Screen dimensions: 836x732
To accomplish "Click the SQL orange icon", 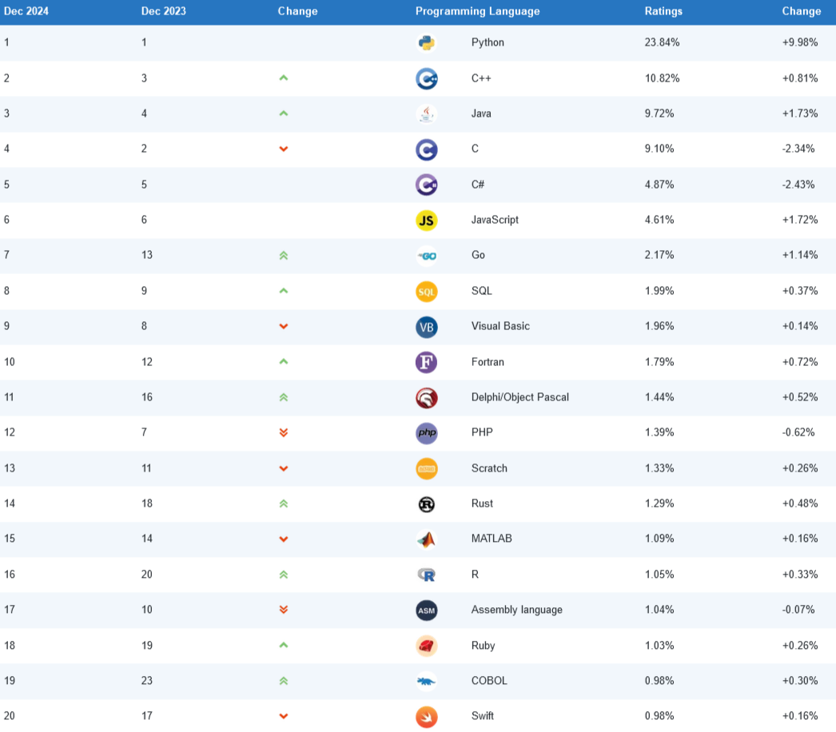I will point(427,292).
